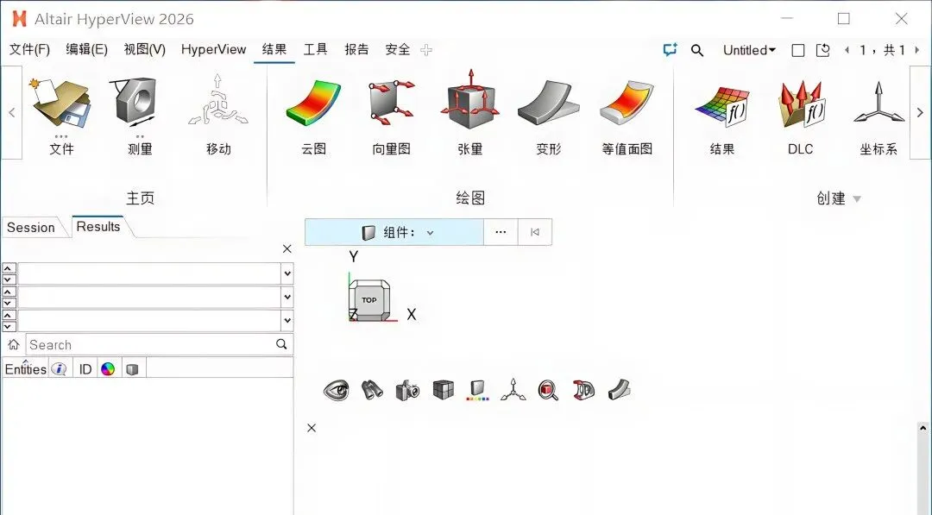This screenshot has height=515, width=932.
Task: Open the 张量 tensor plot tool
Action: pos(470,114)
